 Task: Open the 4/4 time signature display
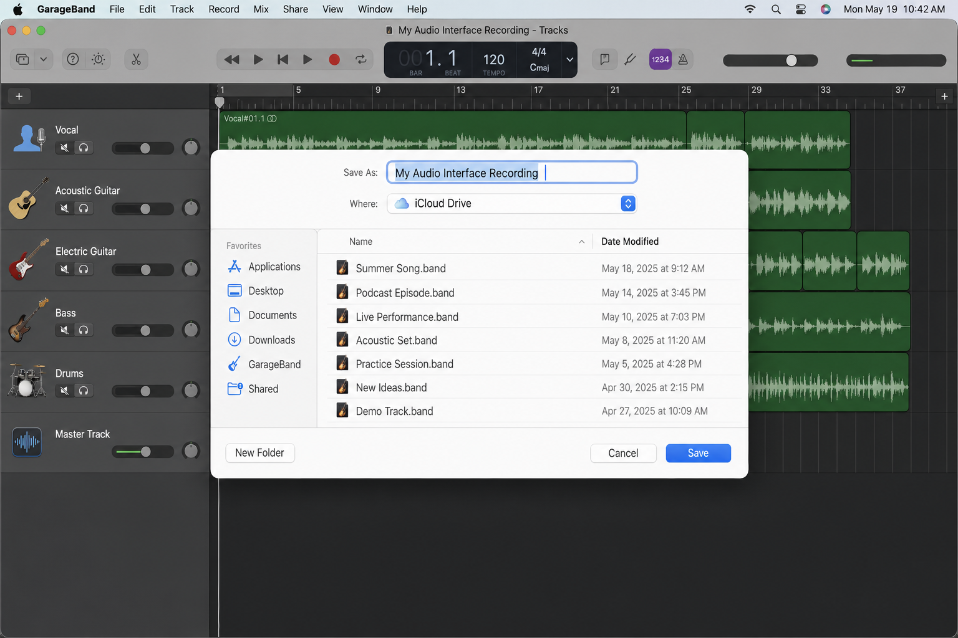539,52
